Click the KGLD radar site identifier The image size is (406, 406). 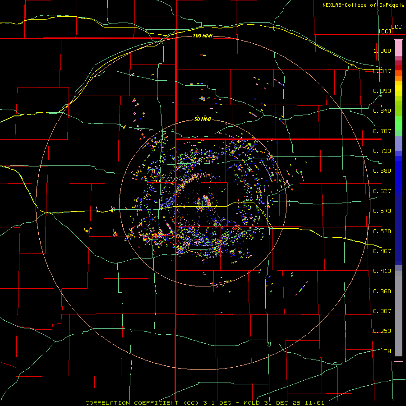(252, 403)
